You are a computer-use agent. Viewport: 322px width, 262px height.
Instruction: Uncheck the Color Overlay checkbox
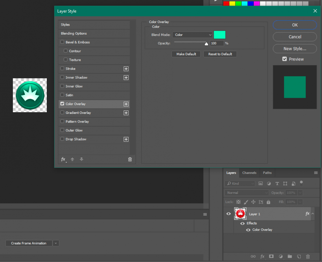click(62, 104)
